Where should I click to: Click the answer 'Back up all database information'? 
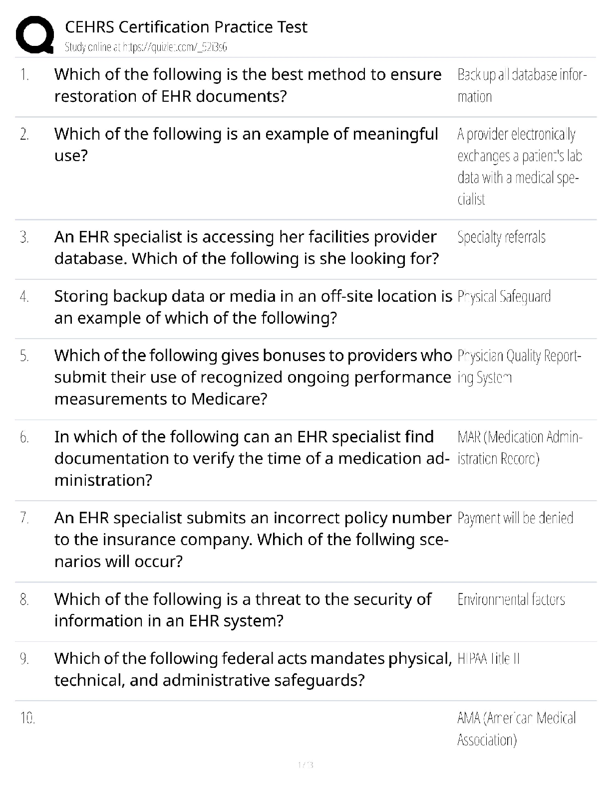[x=522, y=85]
